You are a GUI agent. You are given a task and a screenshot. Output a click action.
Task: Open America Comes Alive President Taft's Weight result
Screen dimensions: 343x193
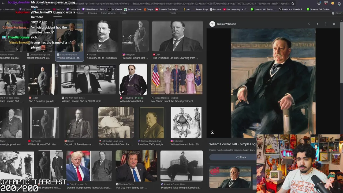(151, 127)
